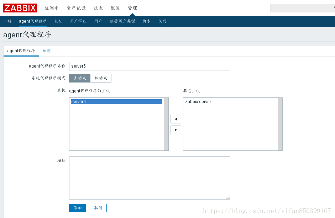
Task: Focus the 描述 text area
Action: (x=150, y=178)
